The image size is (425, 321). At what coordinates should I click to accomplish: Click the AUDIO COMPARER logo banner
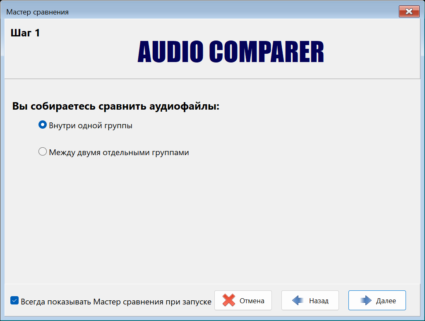231,52
